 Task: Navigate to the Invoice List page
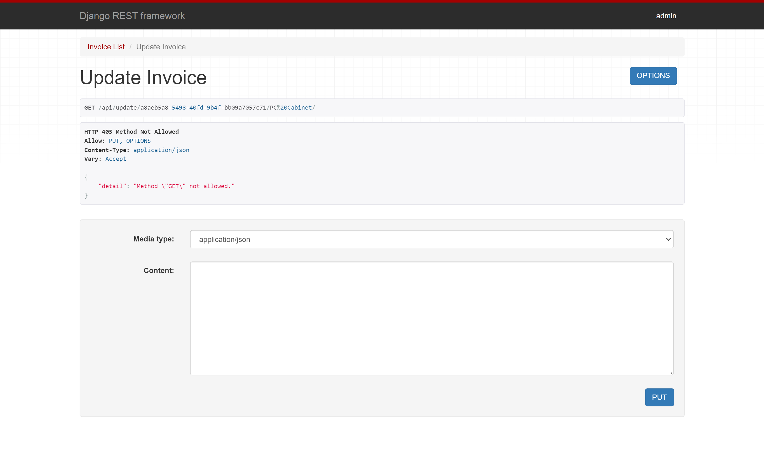106,47
